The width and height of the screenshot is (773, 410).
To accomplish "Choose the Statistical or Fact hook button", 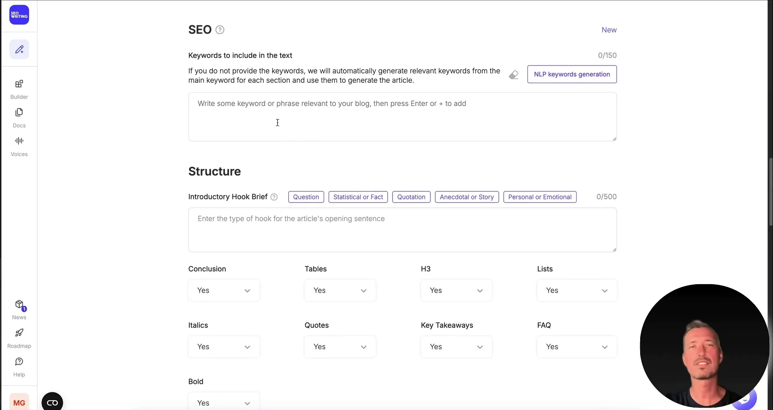I will pos(358,197).
